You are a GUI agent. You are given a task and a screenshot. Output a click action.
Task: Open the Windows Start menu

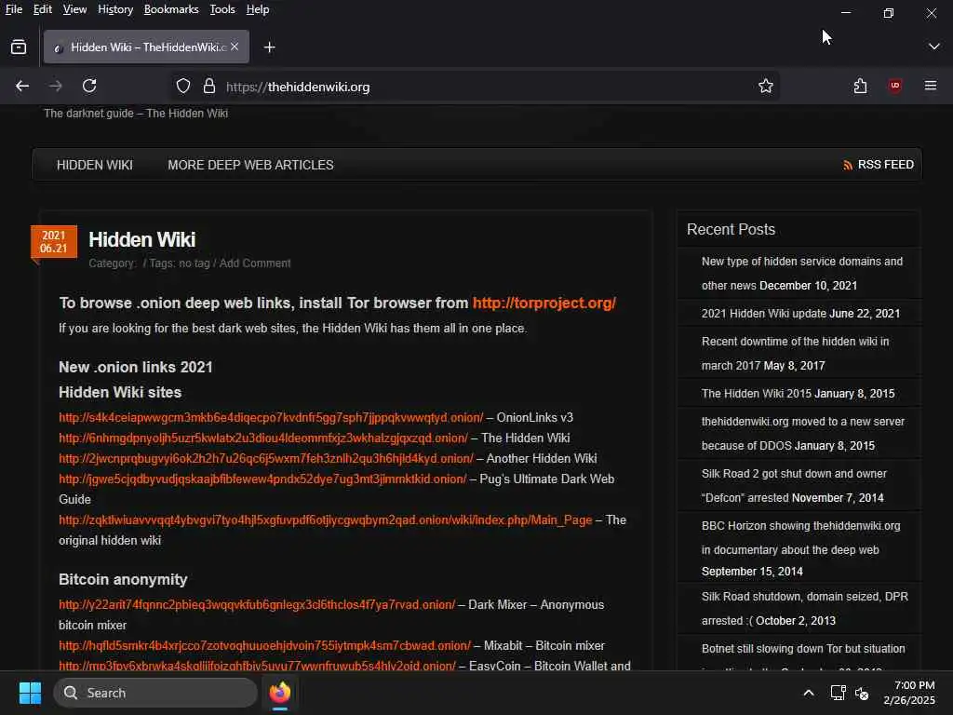tap(30, 693)
